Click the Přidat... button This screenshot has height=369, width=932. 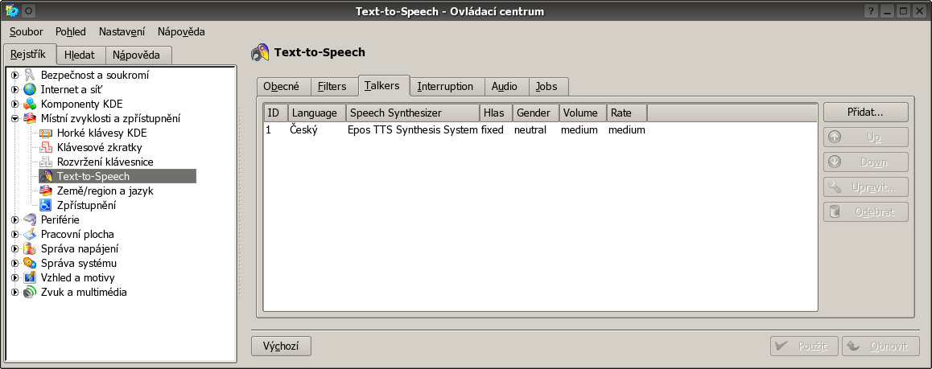point(865,112)
